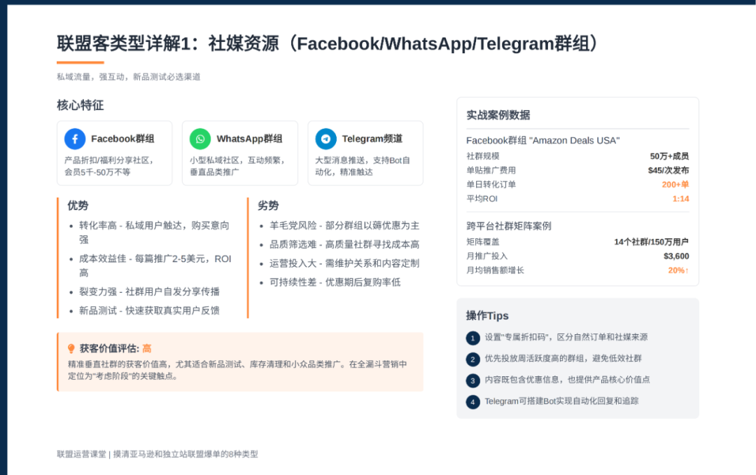
Task: Click tip 内容既包含优惠信息
Action: click(567, 380)
